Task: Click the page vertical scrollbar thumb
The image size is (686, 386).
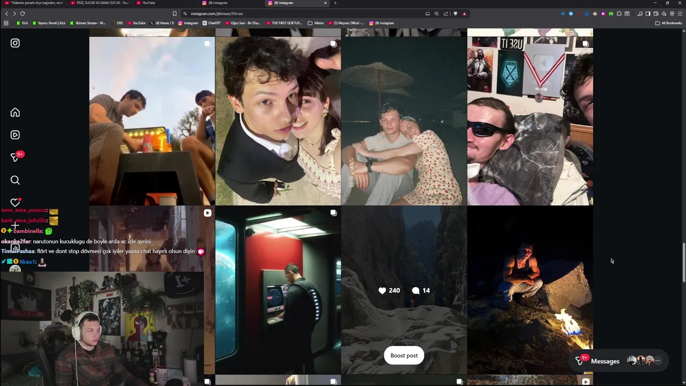Action: (x=683, y=263)
